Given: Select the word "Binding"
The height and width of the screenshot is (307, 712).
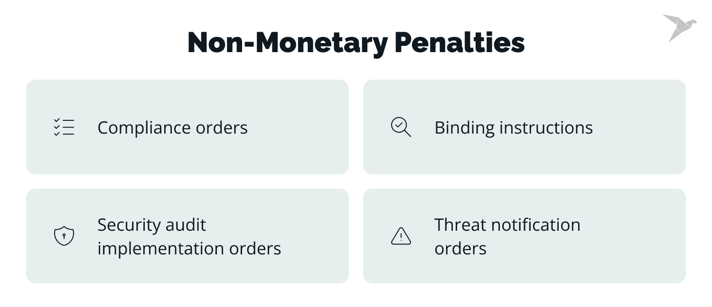Looking at the screenshot, I should point(464,128).
